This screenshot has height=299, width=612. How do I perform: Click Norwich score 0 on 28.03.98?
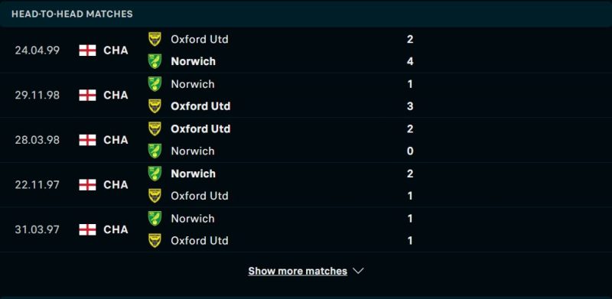(410, 151)
